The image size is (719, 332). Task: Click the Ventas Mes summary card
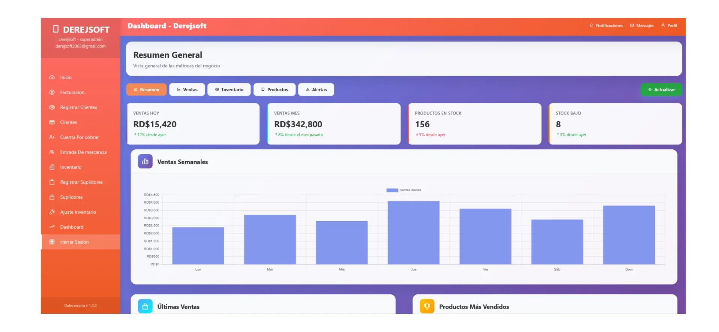333,124
